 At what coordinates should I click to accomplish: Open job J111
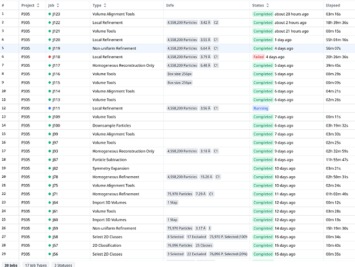click(56, 108)
